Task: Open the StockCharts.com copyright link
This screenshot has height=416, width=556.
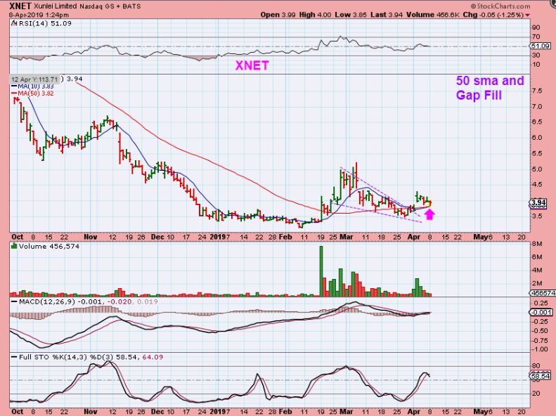Action: tap(500, 6)
